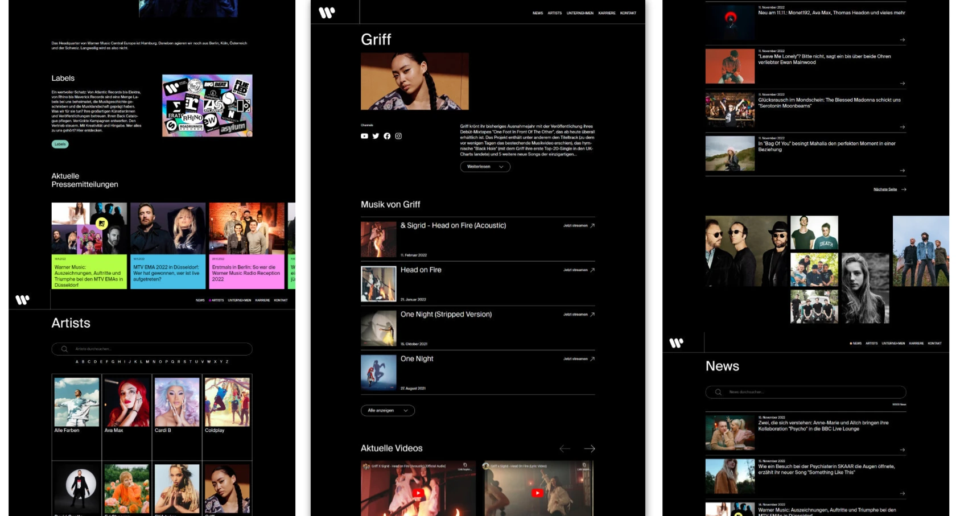Screen dimensions: 956x516
Task: Click stream arrow for Head on Fire (Acoustic)
Action: point(592,225)
